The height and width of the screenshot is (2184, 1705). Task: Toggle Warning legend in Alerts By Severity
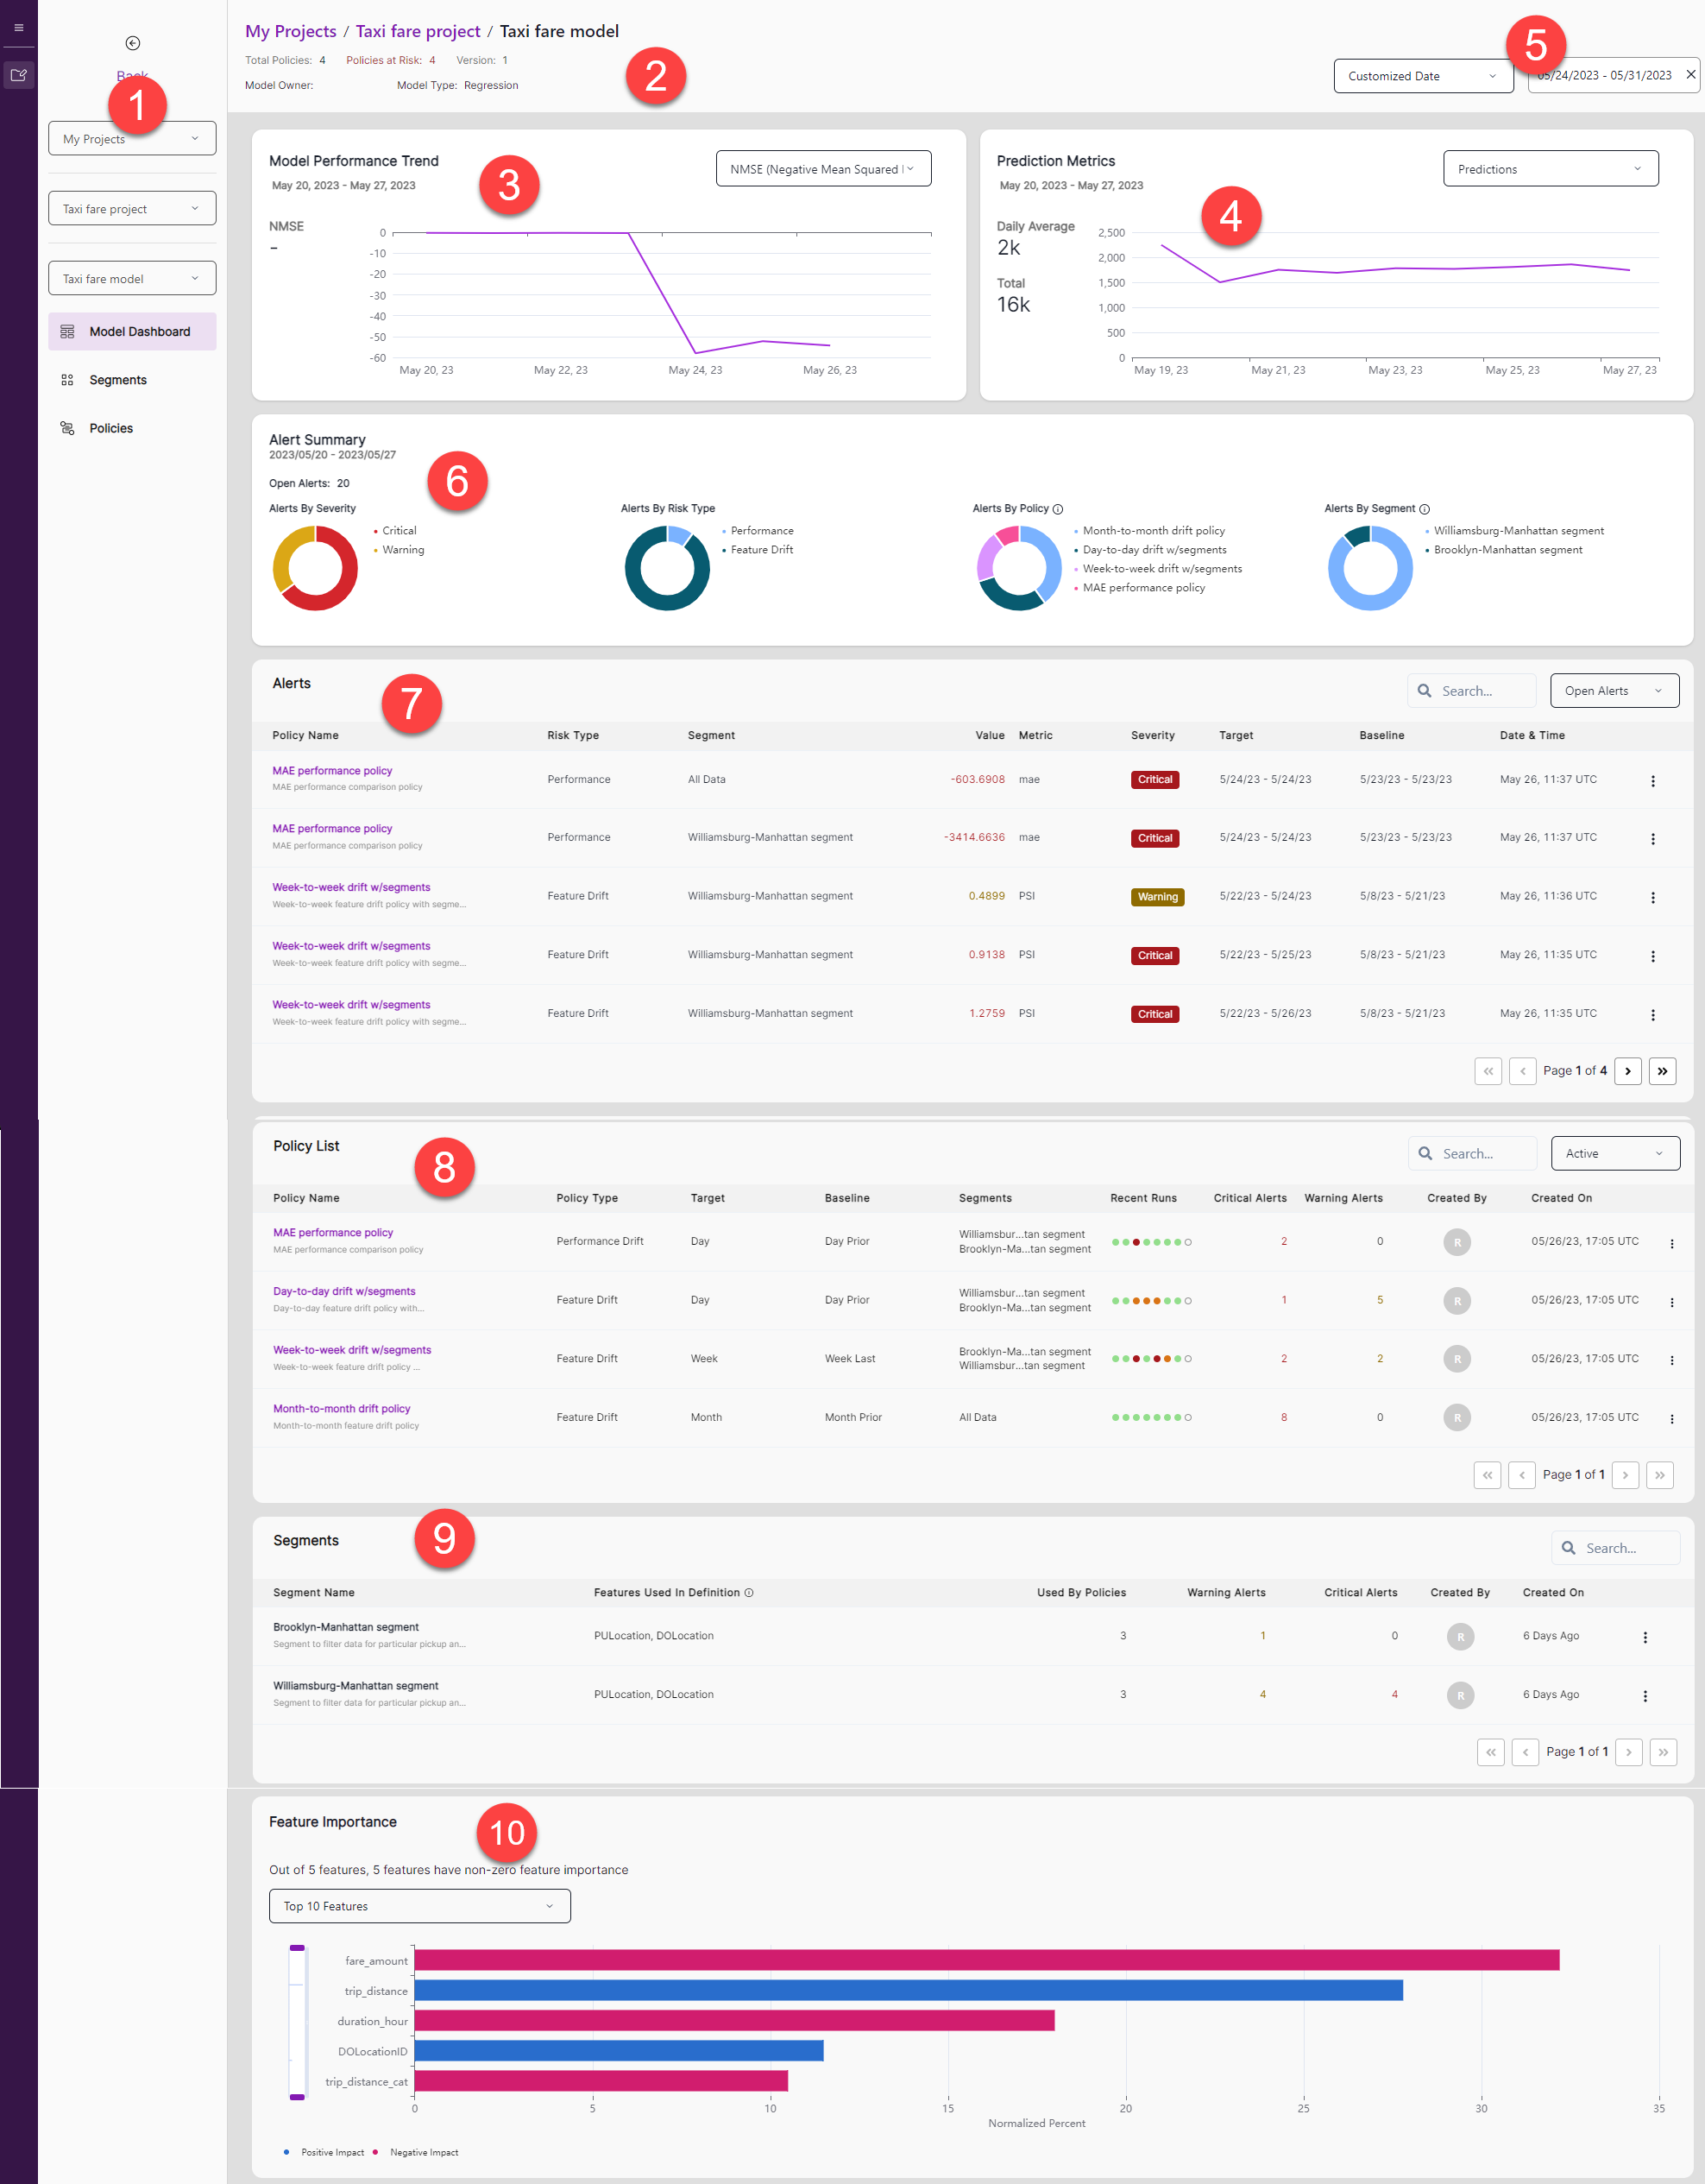[399, 550]
